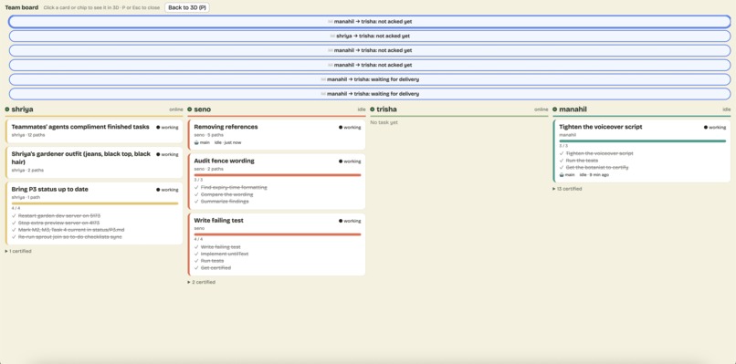Toggle 'Find expiry-time formatting' checklist item
736x364 pixels.
tap(230, 187)
